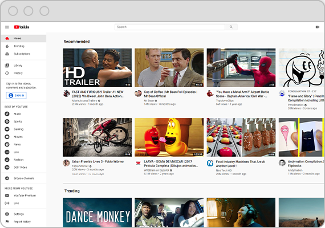This screenshot has height=228, width=325.
Task: Play the mountain bike jump thumbnail
Action: (x=97, y=137)
